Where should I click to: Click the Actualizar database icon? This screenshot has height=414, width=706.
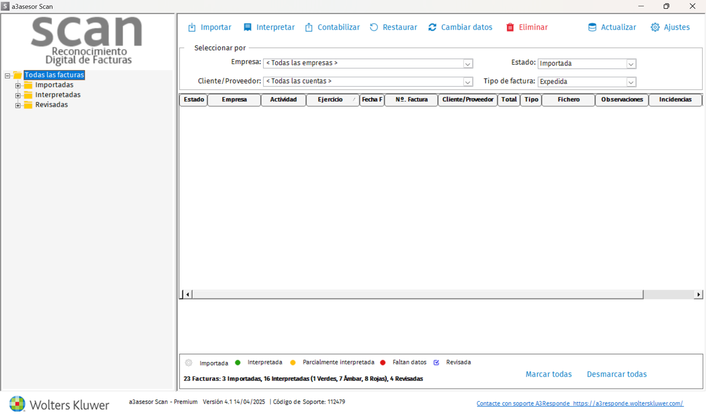pos(592,28)
